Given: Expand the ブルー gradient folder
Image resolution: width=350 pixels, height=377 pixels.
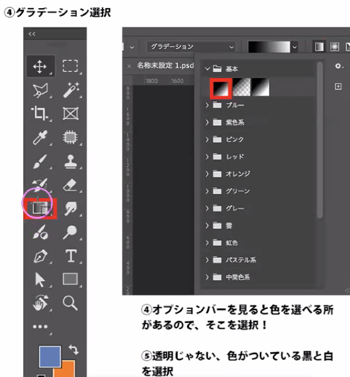Looking at the screenshot, I should tap(207, 105).
